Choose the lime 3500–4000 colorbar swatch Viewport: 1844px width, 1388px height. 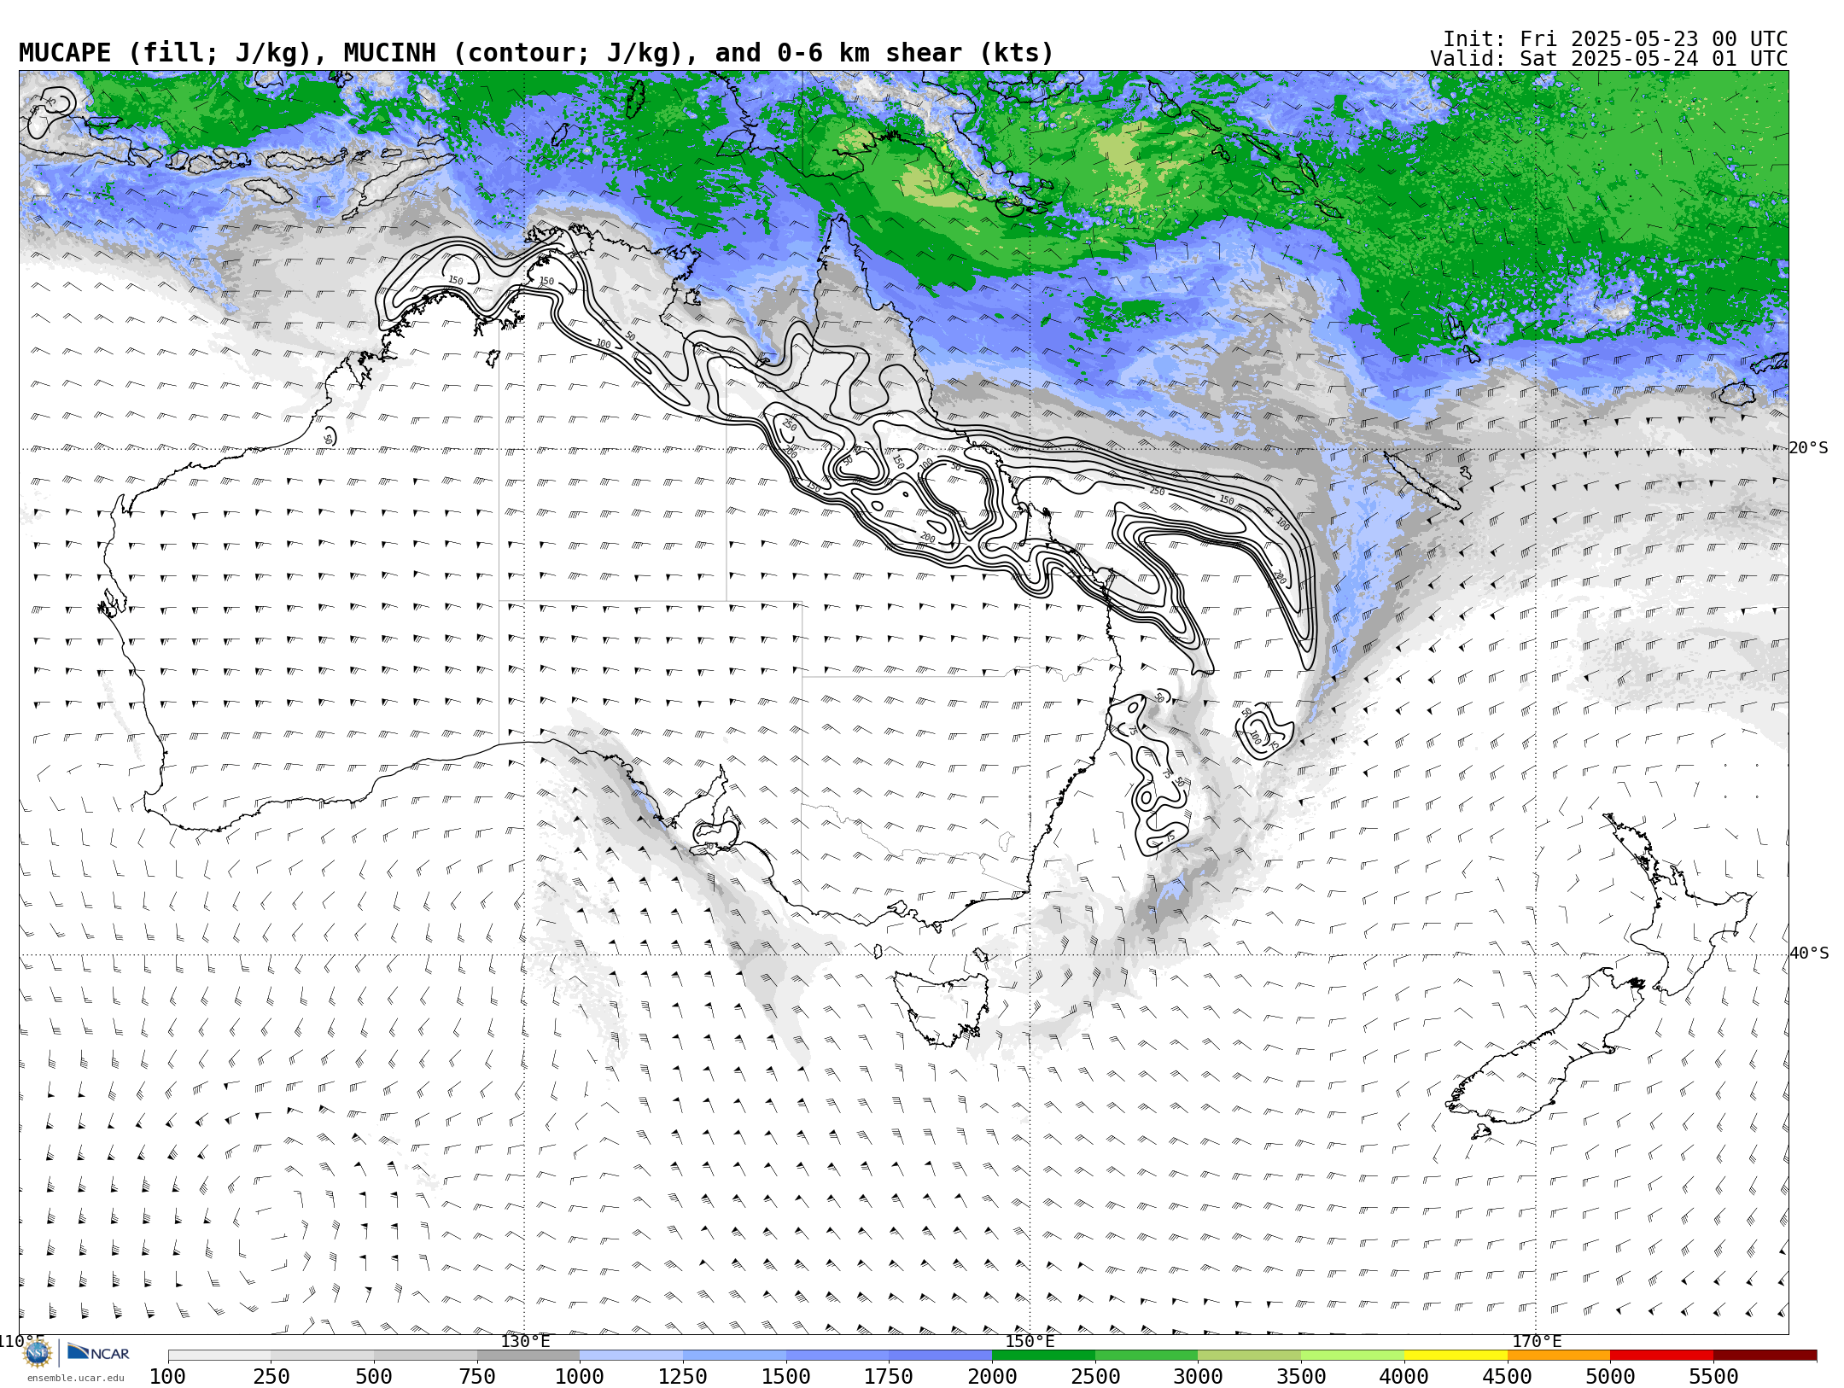point(1352,1356)
